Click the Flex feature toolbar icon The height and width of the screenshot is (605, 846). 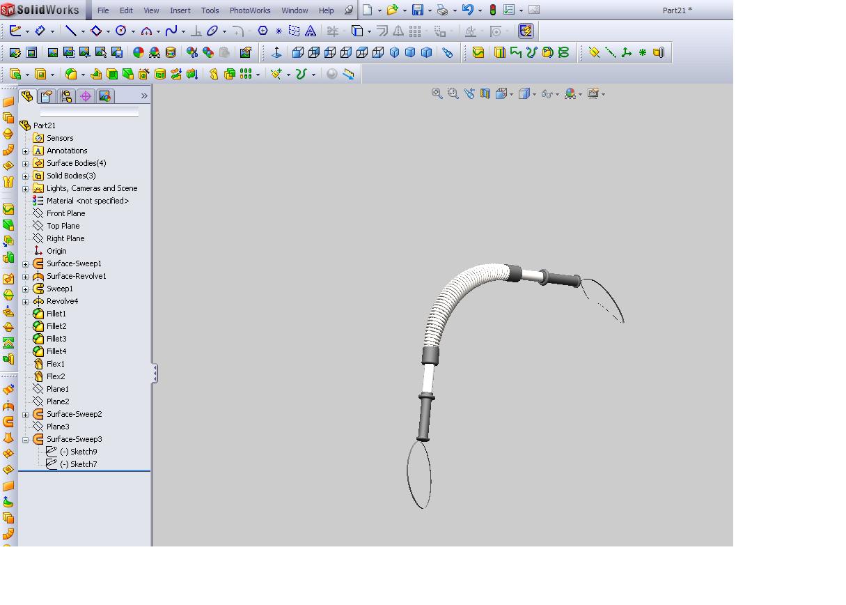[x=214, y=74]
